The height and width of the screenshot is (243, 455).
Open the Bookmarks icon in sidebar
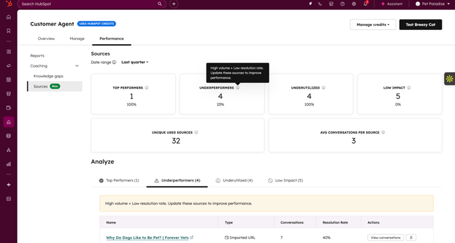tap(9, 31)
